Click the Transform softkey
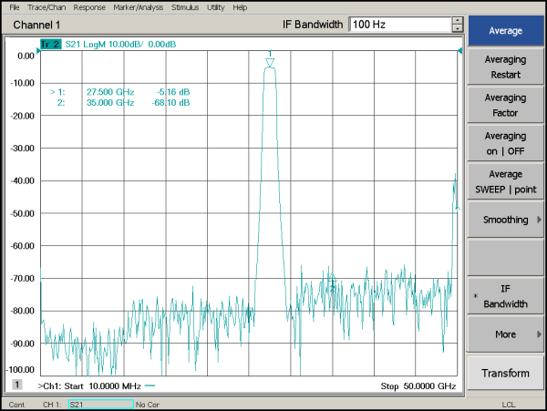This screenshot has width=547, height=411. click(505, 373)
